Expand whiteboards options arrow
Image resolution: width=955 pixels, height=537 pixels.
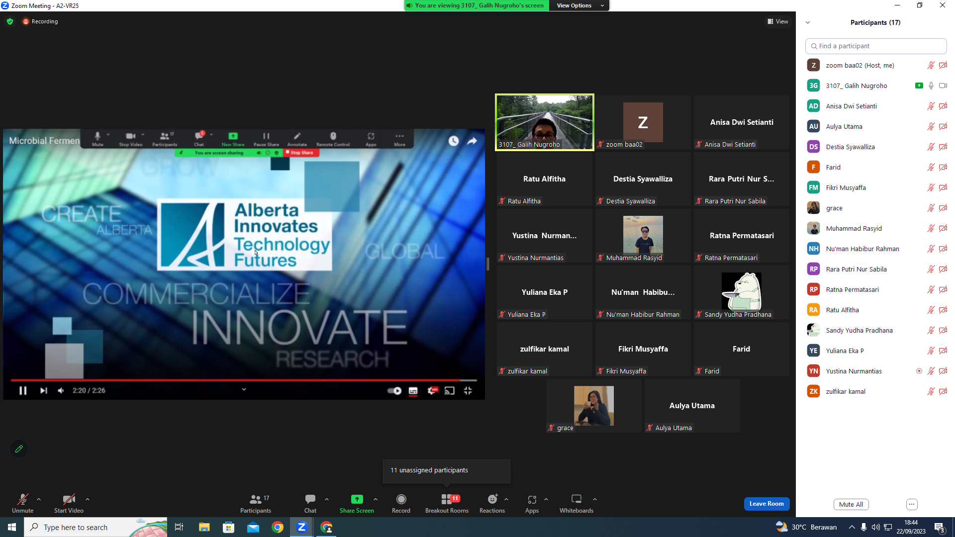(x=595, y=499)
